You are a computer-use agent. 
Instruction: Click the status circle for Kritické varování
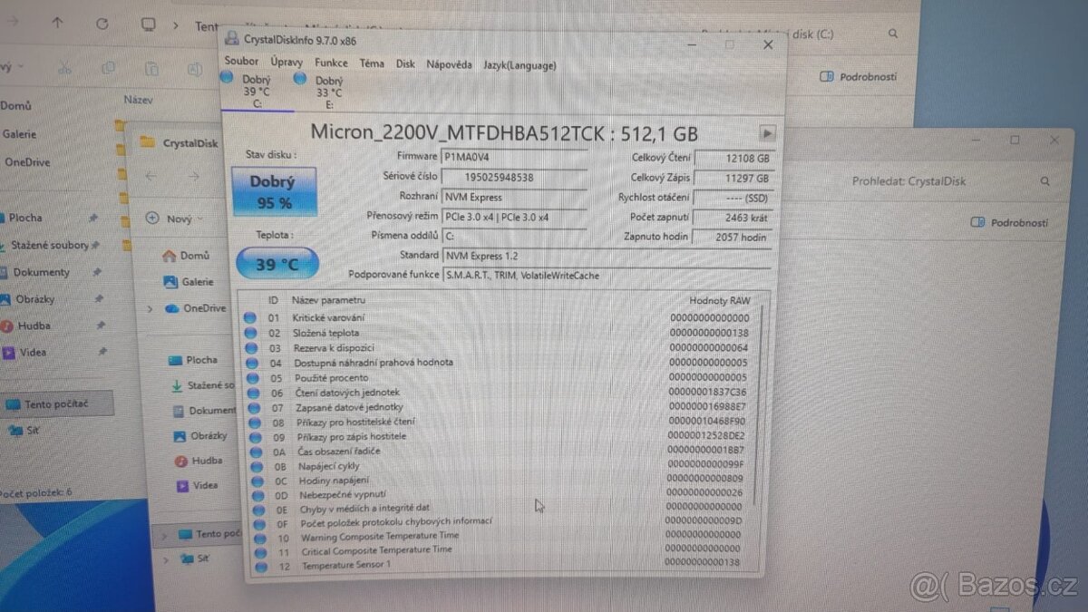[x=251, y=317]
